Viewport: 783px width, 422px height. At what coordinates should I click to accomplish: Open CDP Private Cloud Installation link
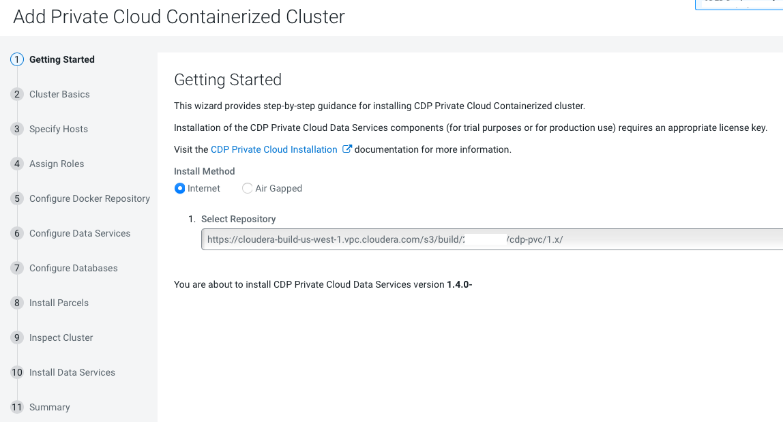(x=274, y=149)
